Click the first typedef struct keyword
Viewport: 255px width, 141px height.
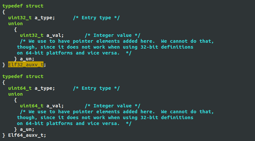[23, 6]
